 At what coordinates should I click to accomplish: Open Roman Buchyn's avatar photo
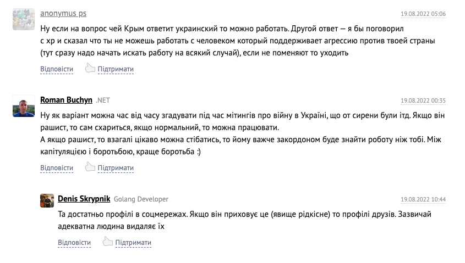[x=24, y=106]
